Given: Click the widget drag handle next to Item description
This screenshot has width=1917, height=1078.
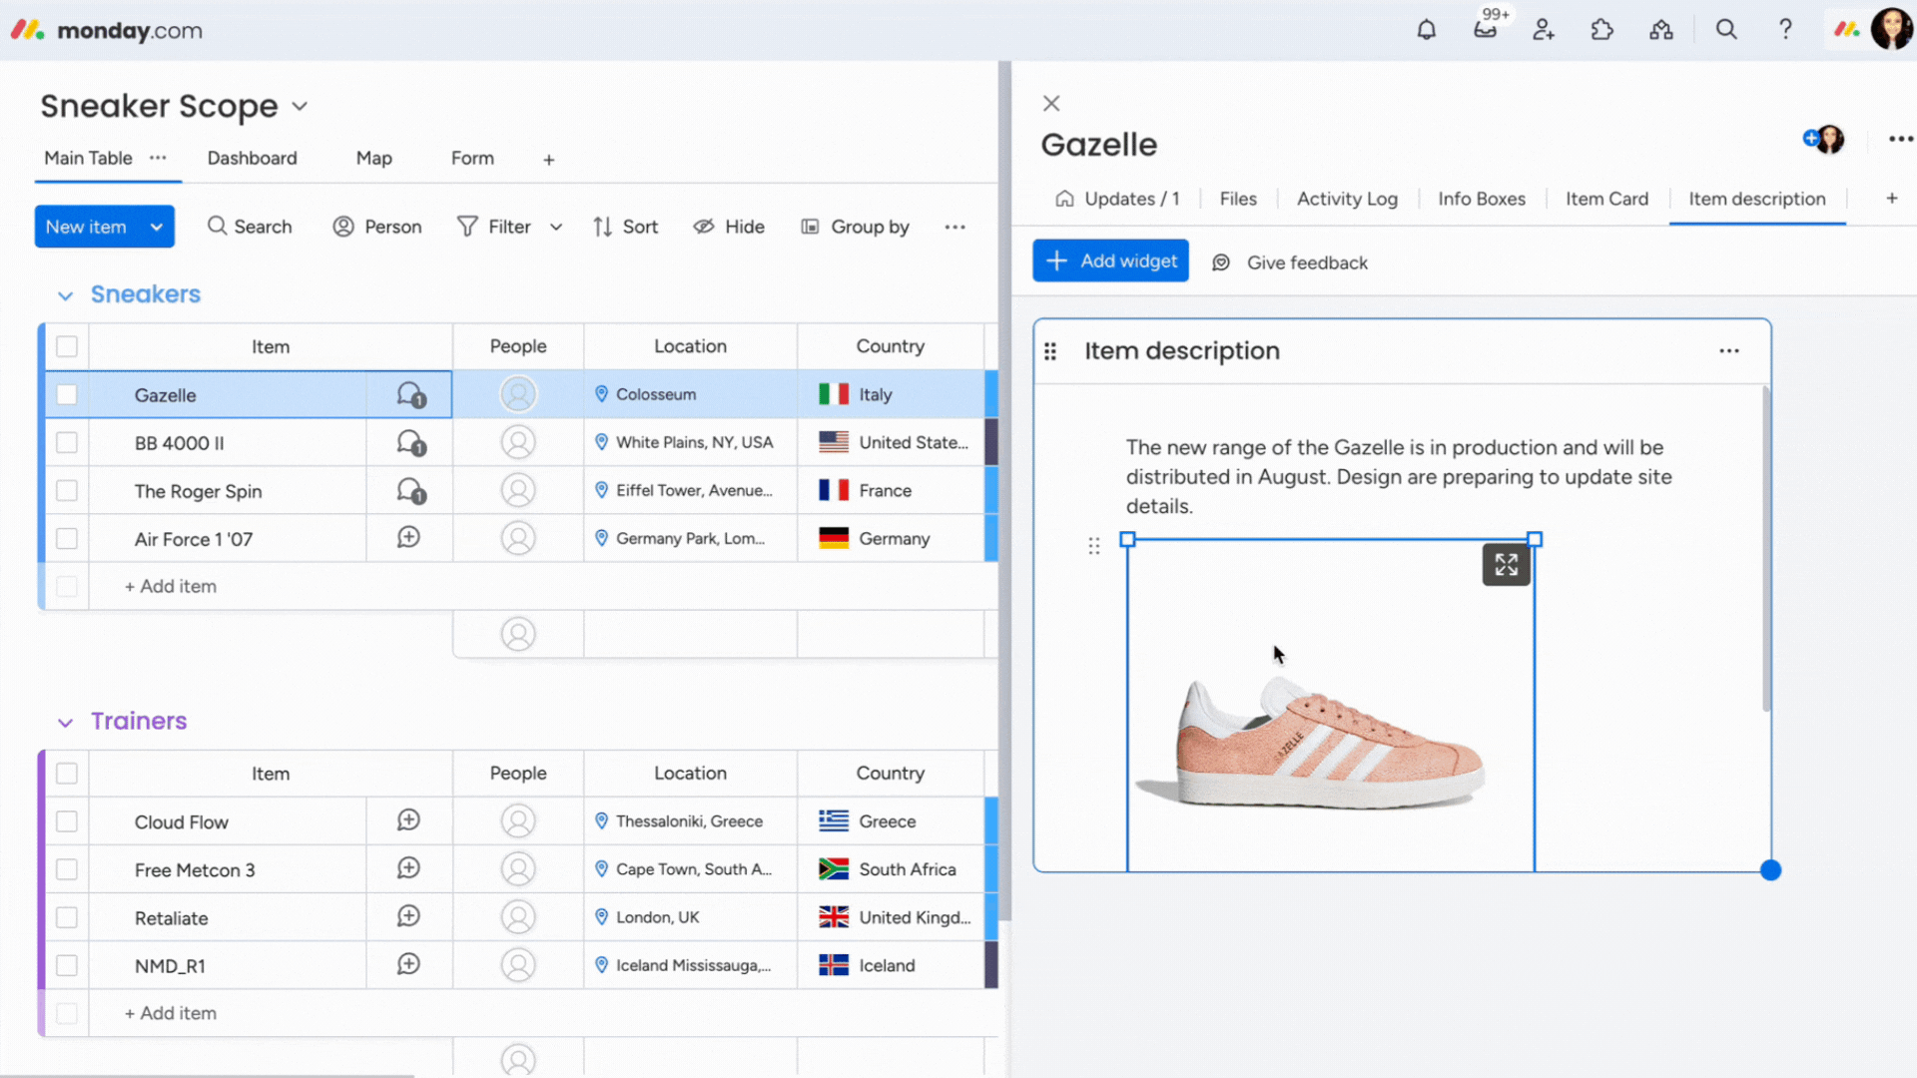Looking at the screenshot, I should coord(1050,350).
